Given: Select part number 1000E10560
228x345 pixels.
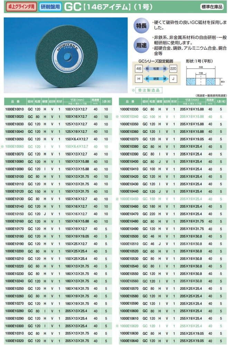Looking at the screenshot, I should pos(129,281).
